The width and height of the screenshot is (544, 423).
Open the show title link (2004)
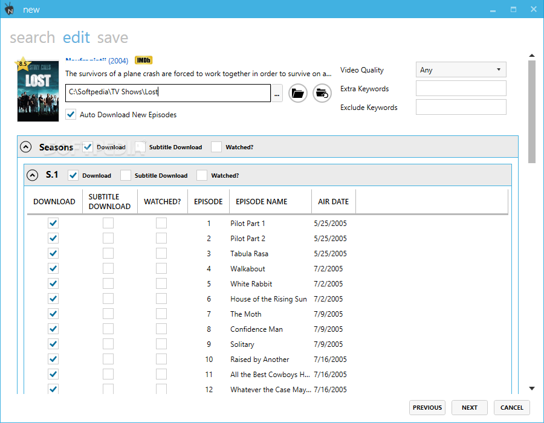(97, 60)
